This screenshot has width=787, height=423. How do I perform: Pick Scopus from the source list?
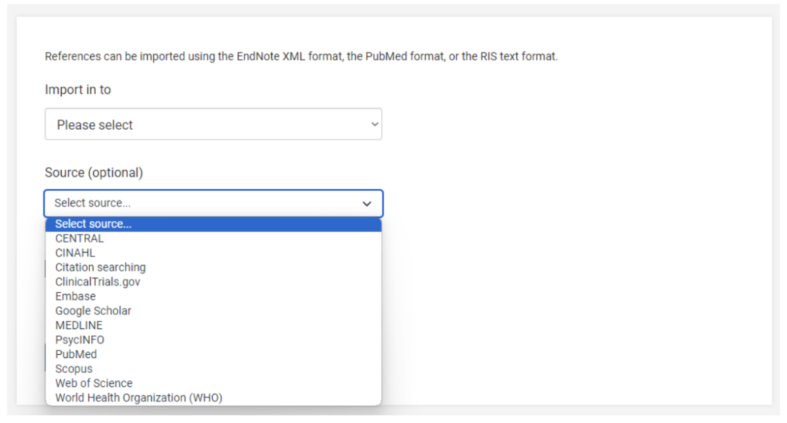[x=74, y=369]
